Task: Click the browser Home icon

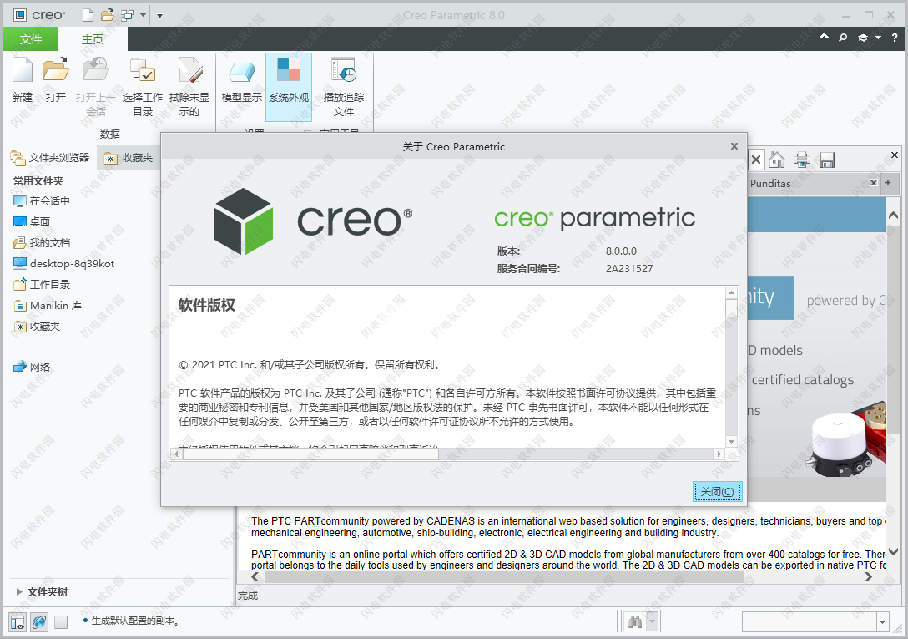Action: [x=777, y=160]
